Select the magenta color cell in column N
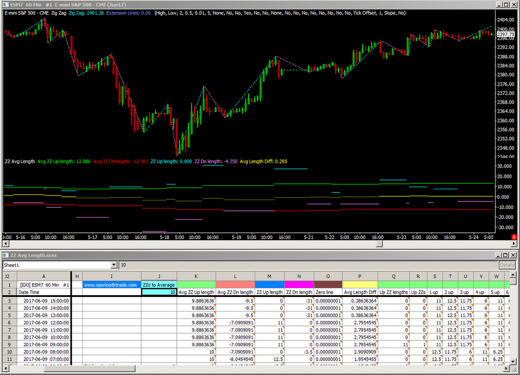The image size is (520, 375). (x=299, y=285)
